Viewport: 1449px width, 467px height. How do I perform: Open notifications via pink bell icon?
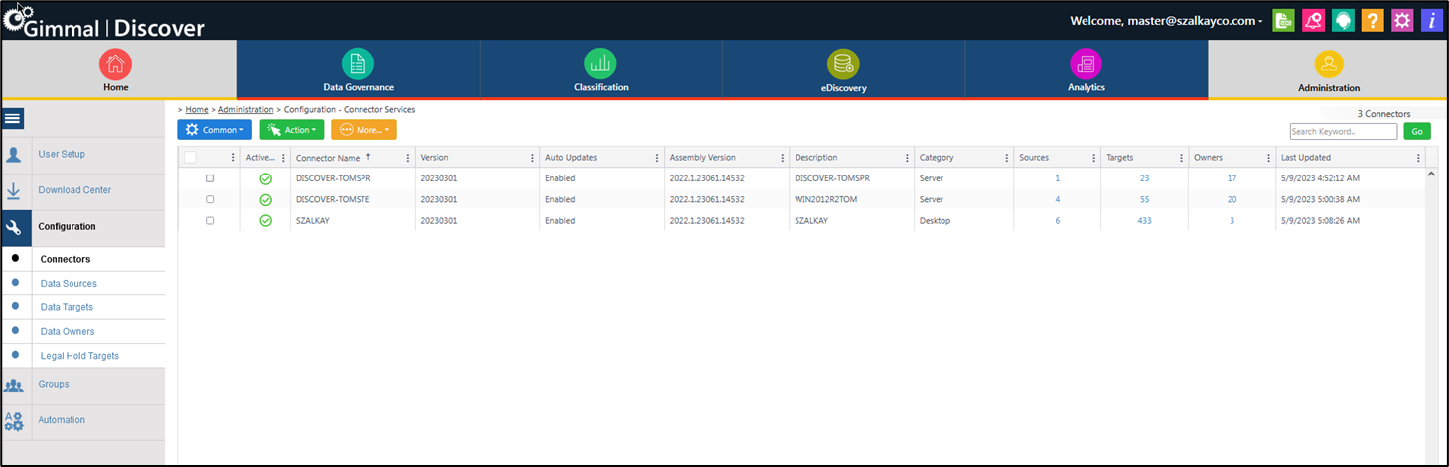point(1313,20)
